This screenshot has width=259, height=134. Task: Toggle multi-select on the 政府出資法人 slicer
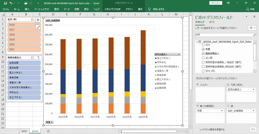pos(33,57)
